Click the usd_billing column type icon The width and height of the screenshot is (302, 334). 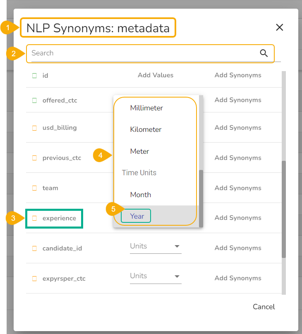[x=34, y=128]
